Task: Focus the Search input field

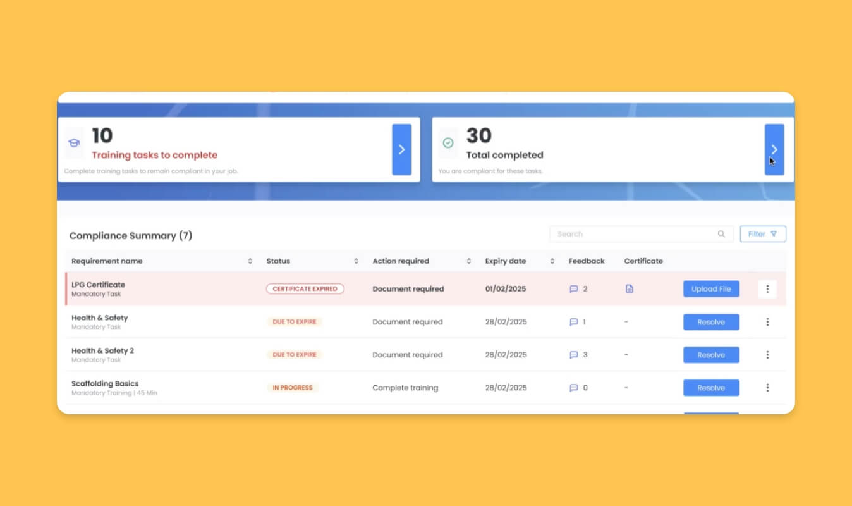Action: pos(632,234)
